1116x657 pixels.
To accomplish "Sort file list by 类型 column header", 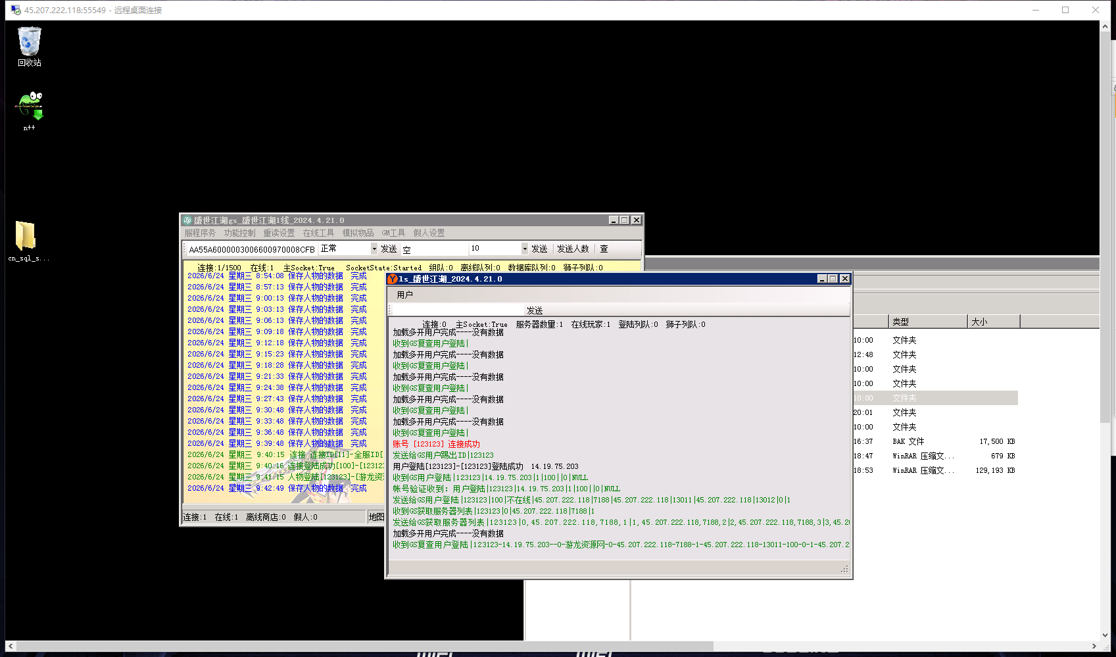I will pos(928,322).
